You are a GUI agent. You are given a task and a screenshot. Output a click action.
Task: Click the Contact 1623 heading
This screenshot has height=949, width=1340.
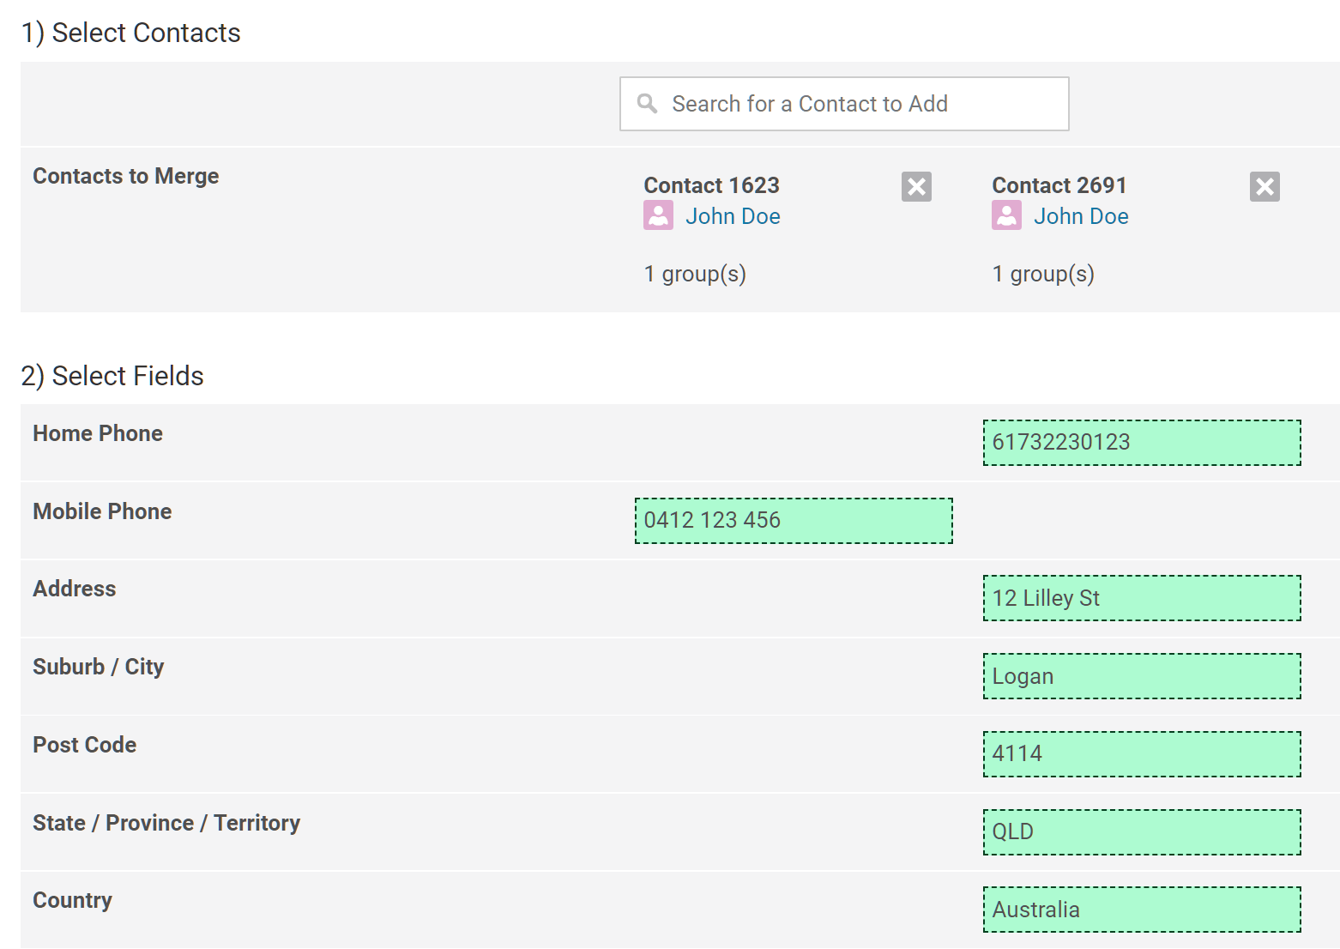(711, 185)
